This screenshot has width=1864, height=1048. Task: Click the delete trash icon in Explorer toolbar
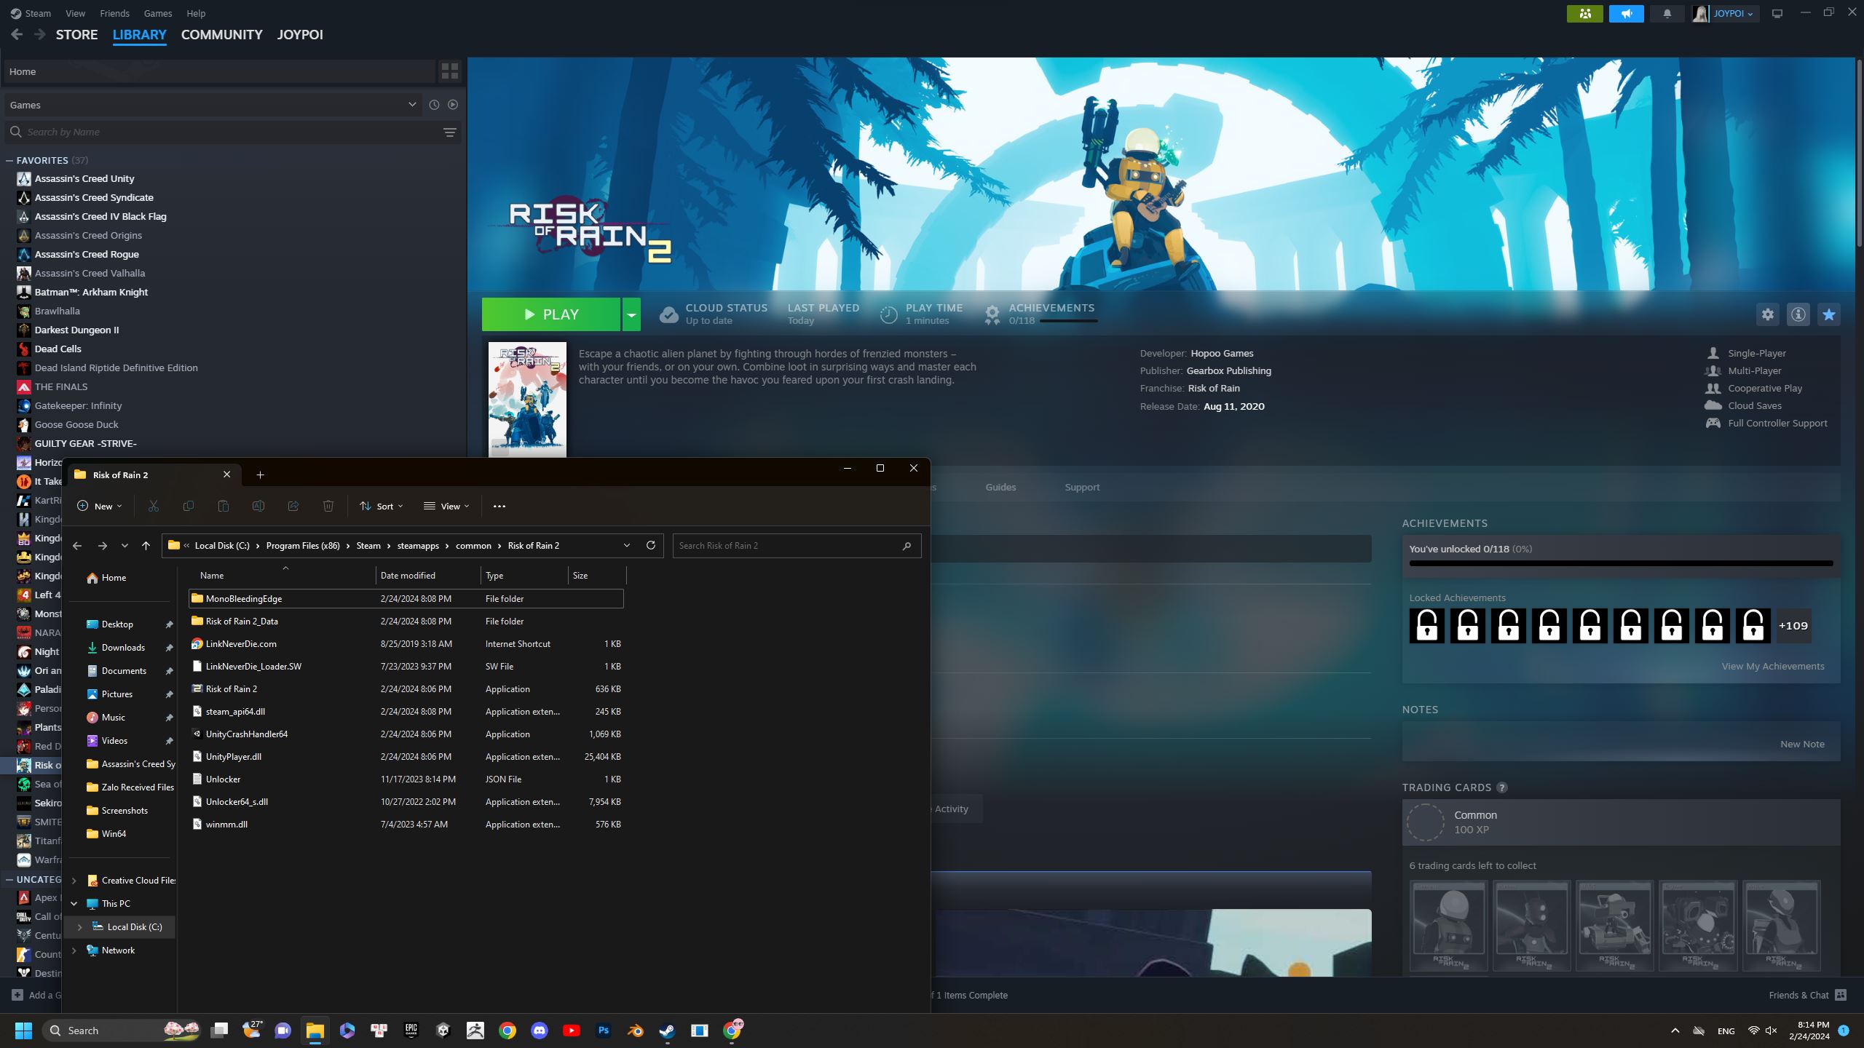(x=328, y=506)
